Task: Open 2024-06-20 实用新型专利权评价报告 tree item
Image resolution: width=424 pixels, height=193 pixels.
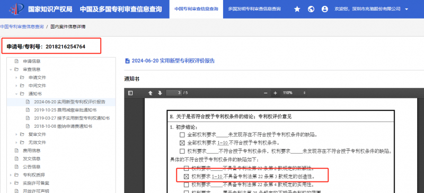Action: click(69, 102)
